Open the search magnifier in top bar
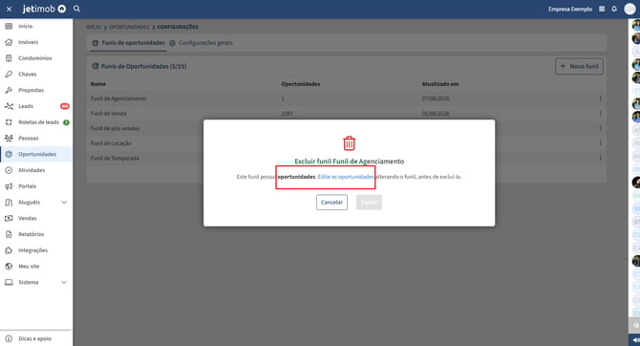The image size is (640, 346). click(x=76, y=9)
